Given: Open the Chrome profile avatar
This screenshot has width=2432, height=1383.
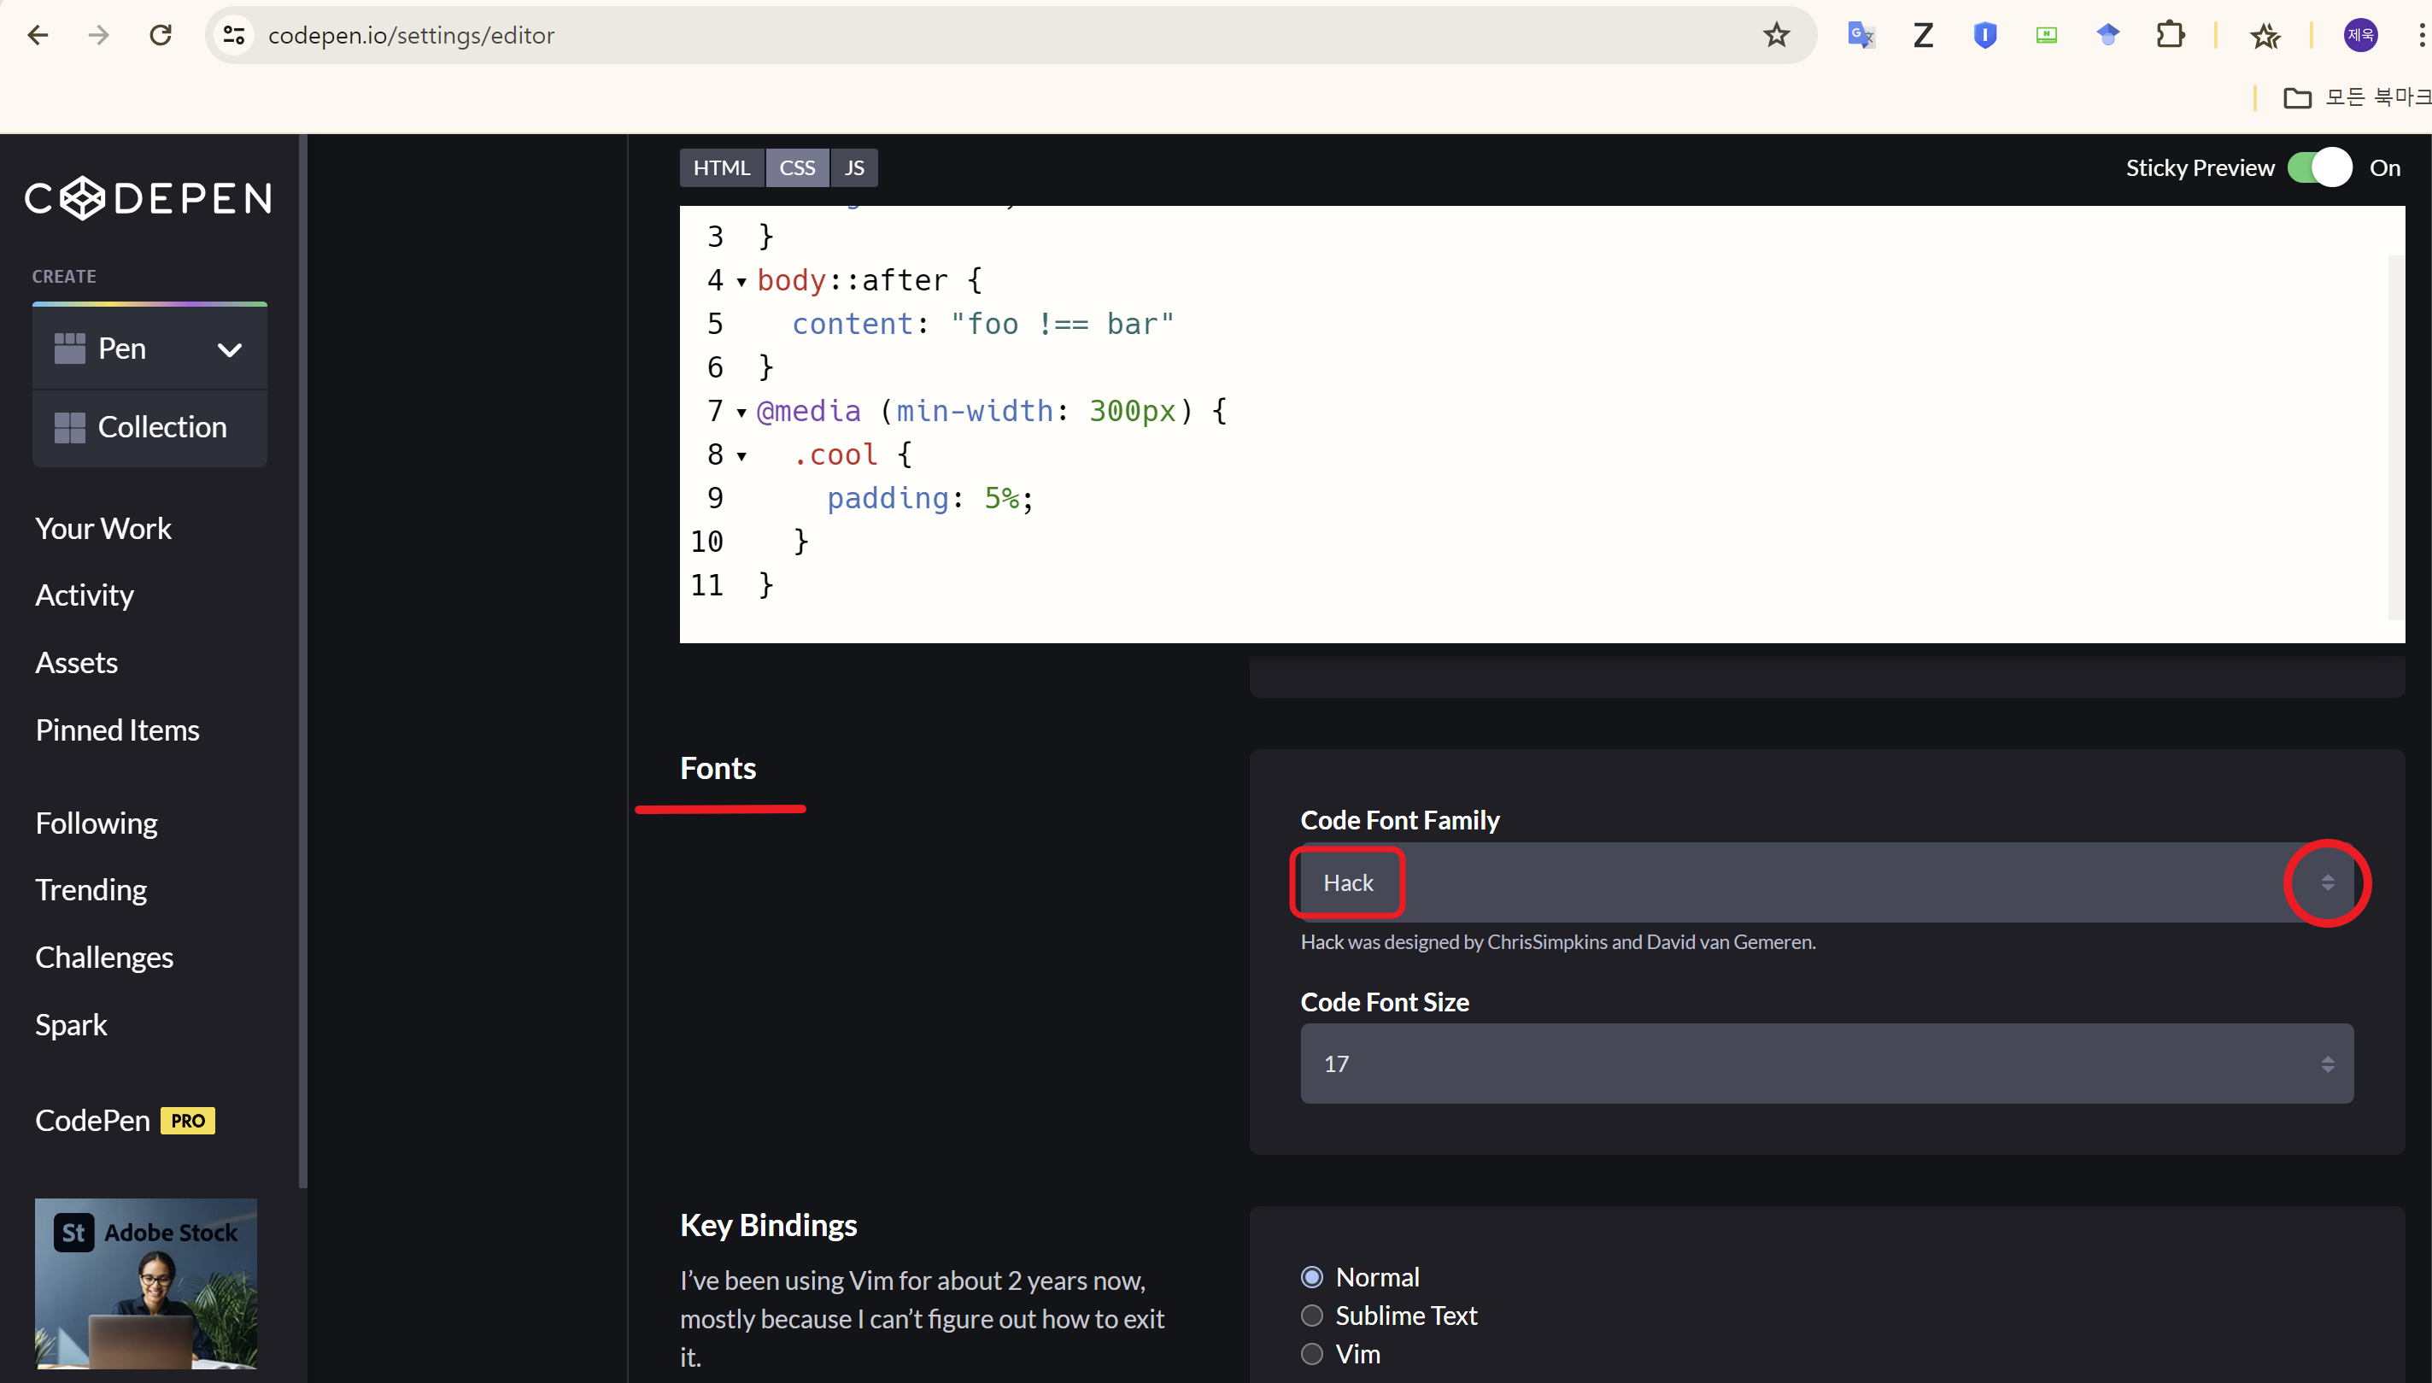Looking at the screenshot, I should [x=2360, y=35].
